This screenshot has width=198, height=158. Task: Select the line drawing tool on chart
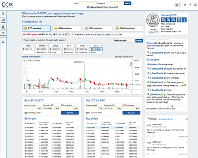(24, 64)
